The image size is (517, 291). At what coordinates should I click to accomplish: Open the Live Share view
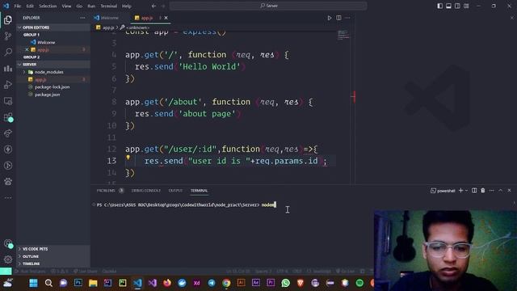(8, 133)
